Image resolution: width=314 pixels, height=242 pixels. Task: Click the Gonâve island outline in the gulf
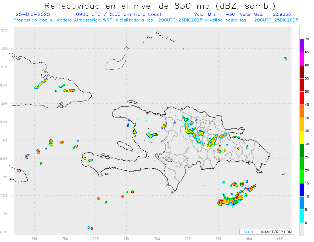(x=125, y=146)
